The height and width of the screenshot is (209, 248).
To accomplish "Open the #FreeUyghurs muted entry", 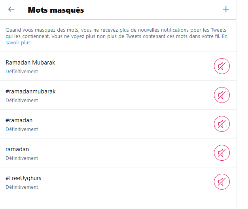I will [118, 182].
